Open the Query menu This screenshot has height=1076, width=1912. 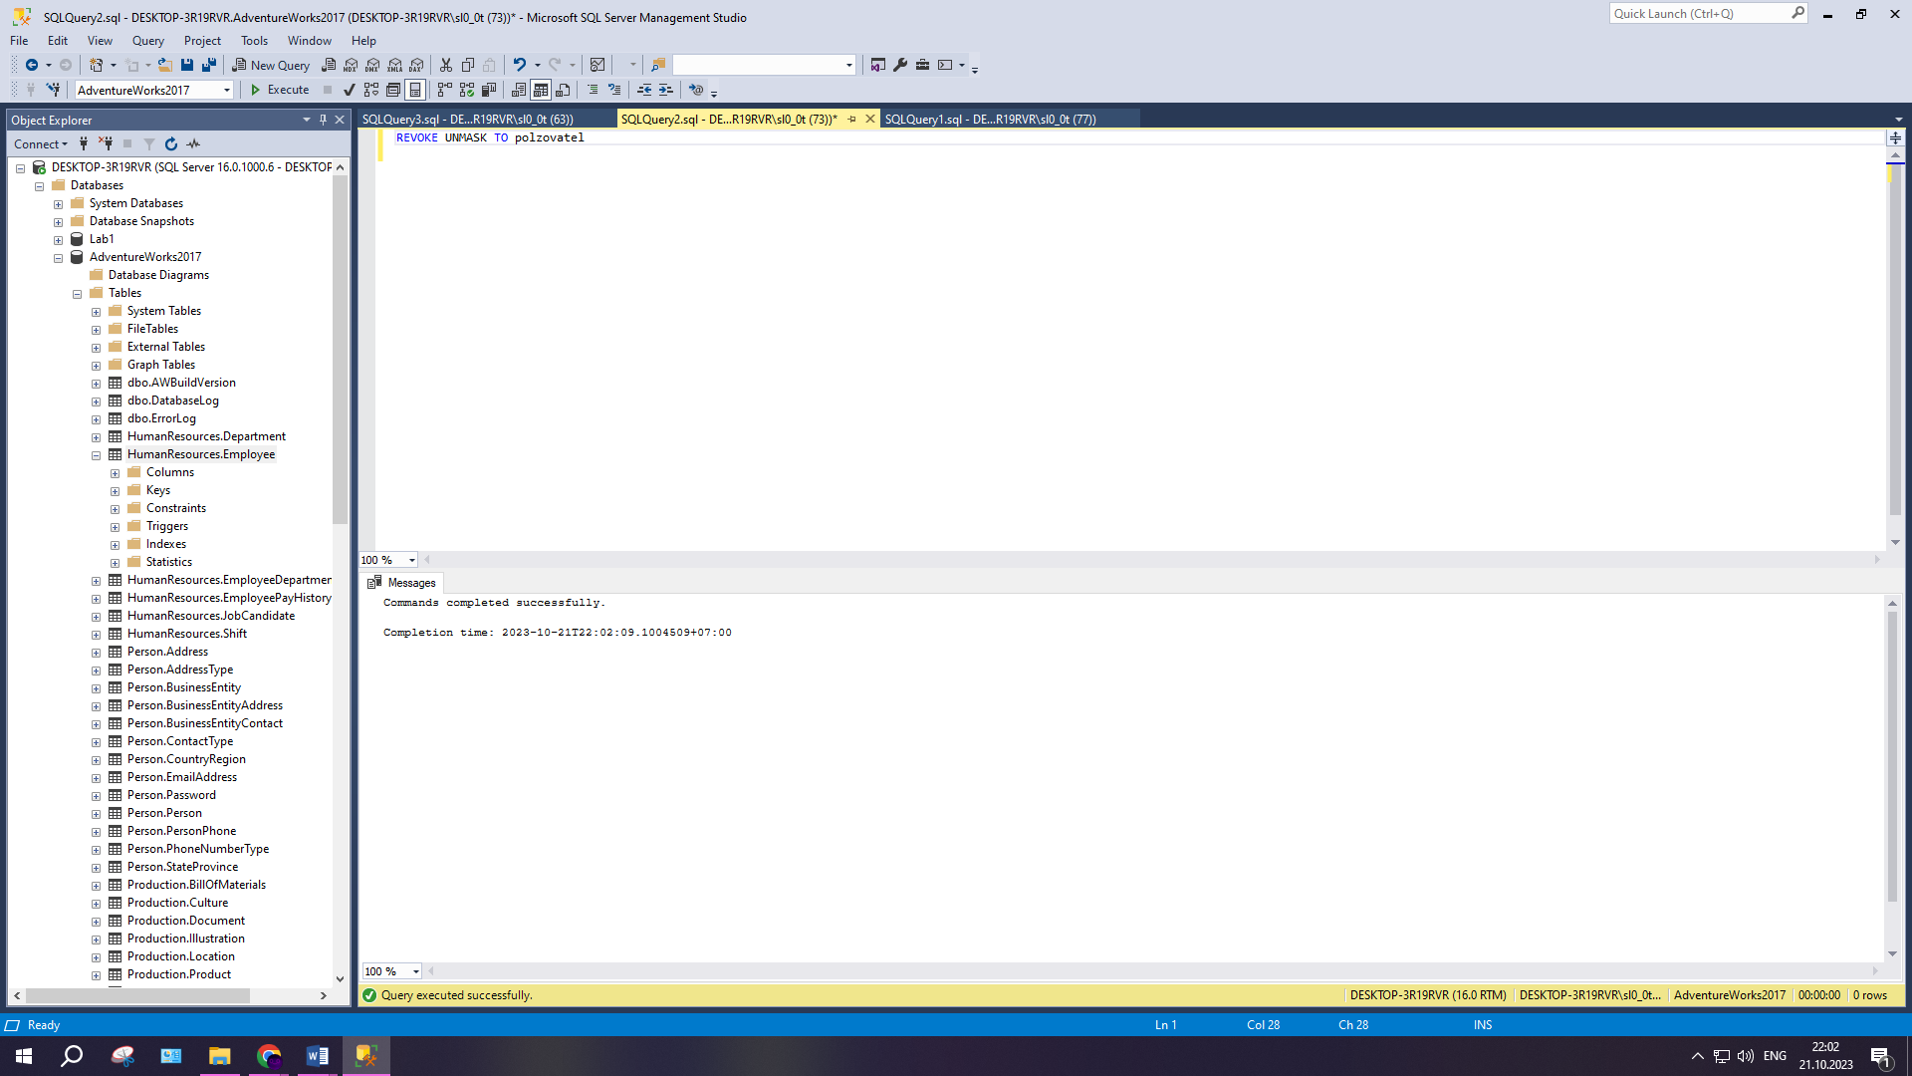[148, 41]
